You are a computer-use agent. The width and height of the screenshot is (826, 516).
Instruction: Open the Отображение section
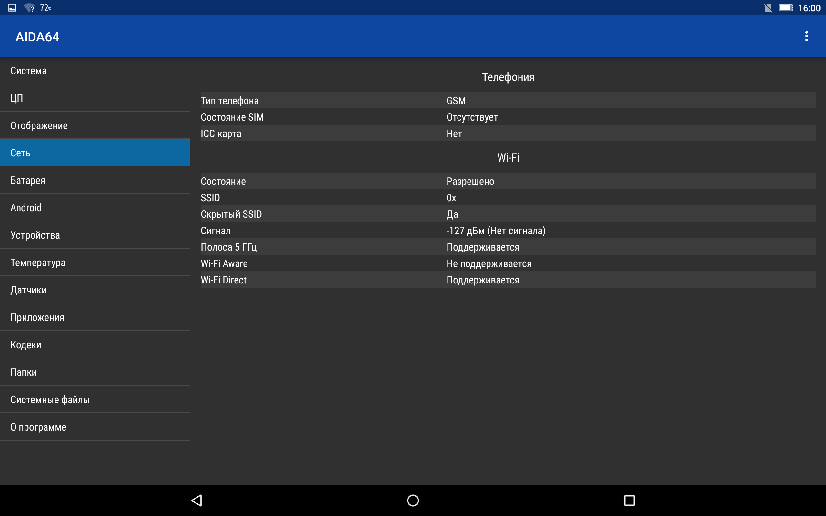pos(95,125)
